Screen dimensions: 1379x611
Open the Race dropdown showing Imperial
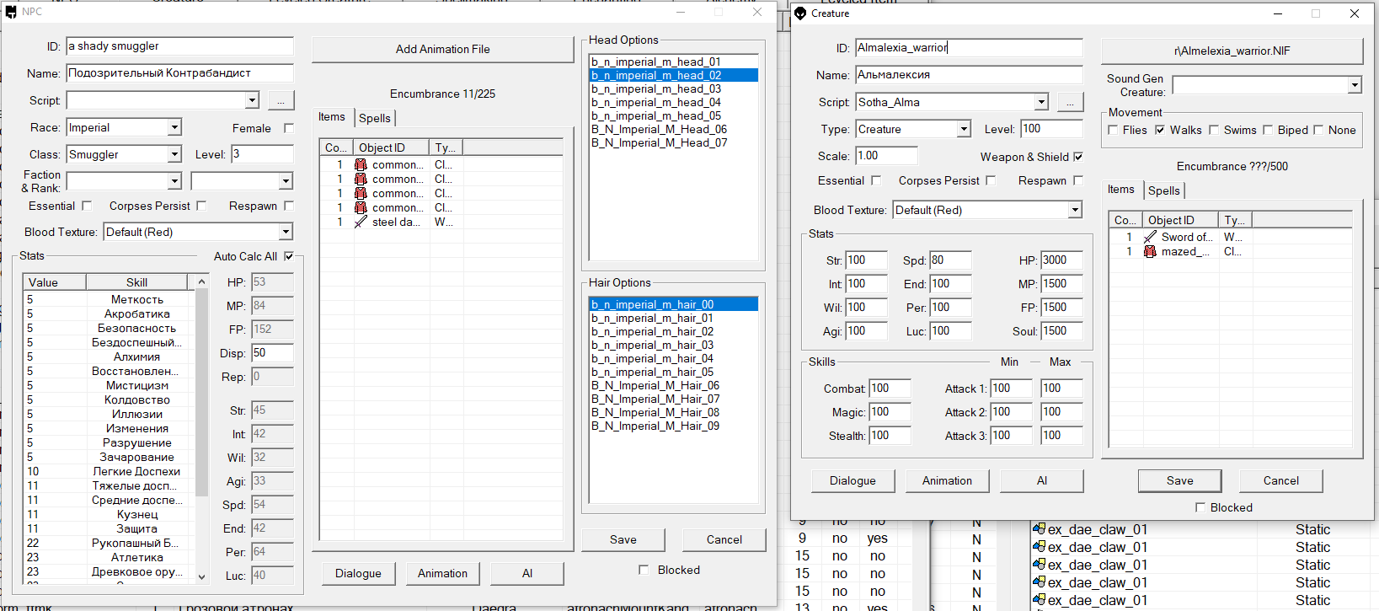[174, 127]
